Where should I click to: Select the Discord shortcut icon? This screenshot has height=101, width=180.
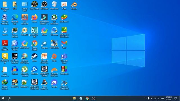(x=54, y=84)
